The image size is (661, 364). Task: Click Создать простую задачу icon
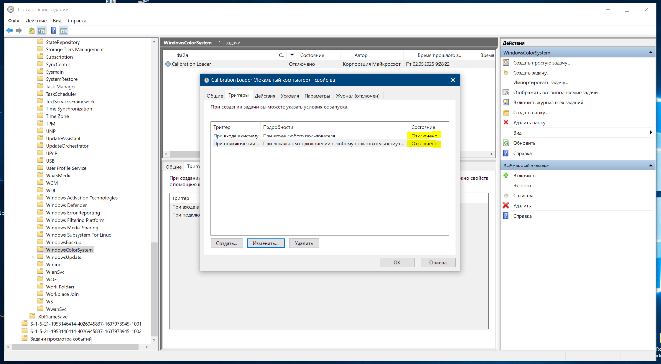click(x=506, y=63)
